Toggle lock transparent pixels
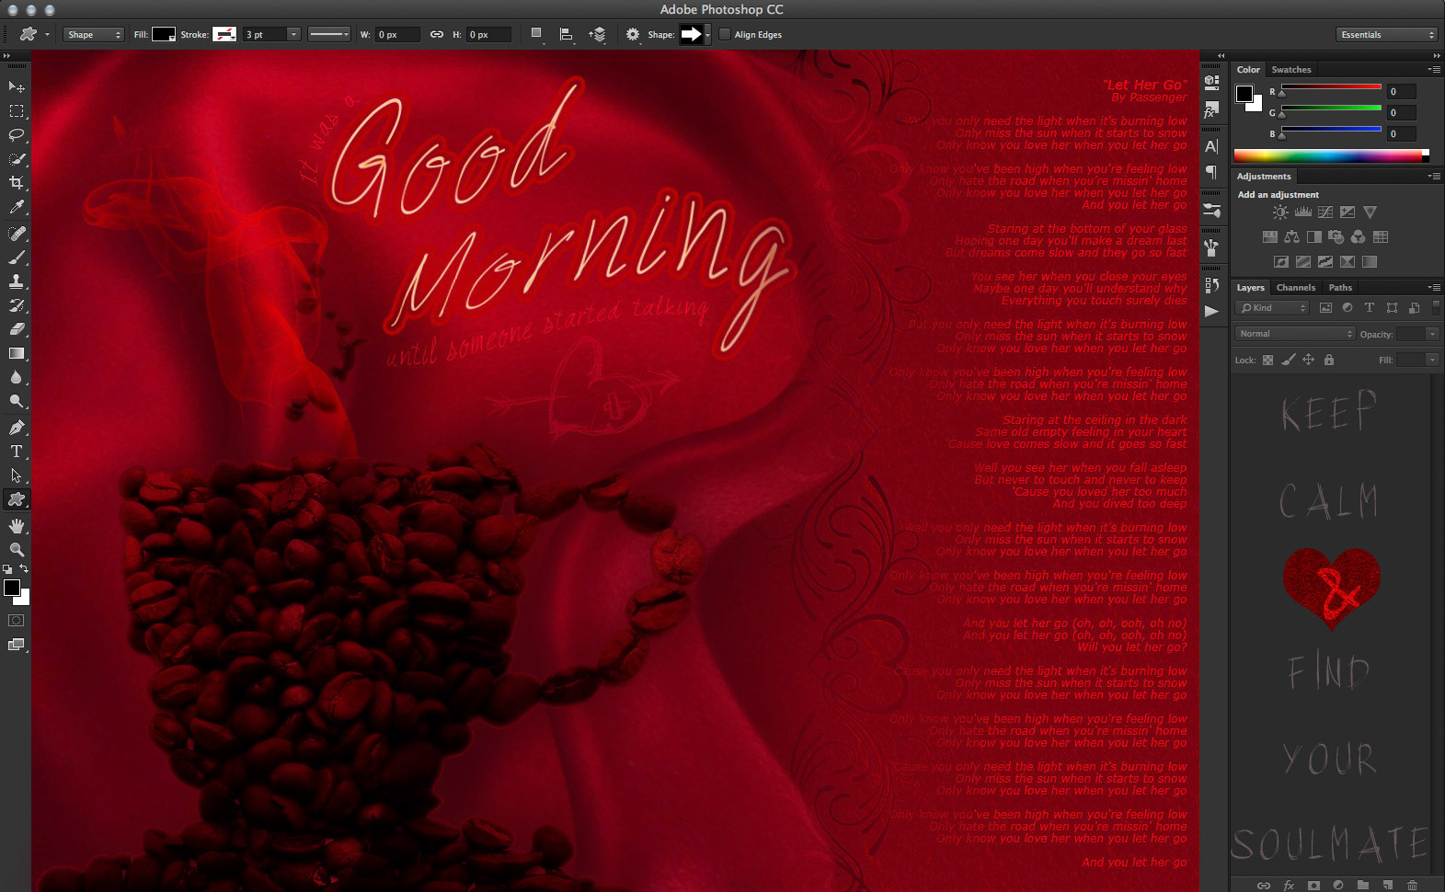This screenshot has height=892, width=1445. click(x=1267, y=360)
